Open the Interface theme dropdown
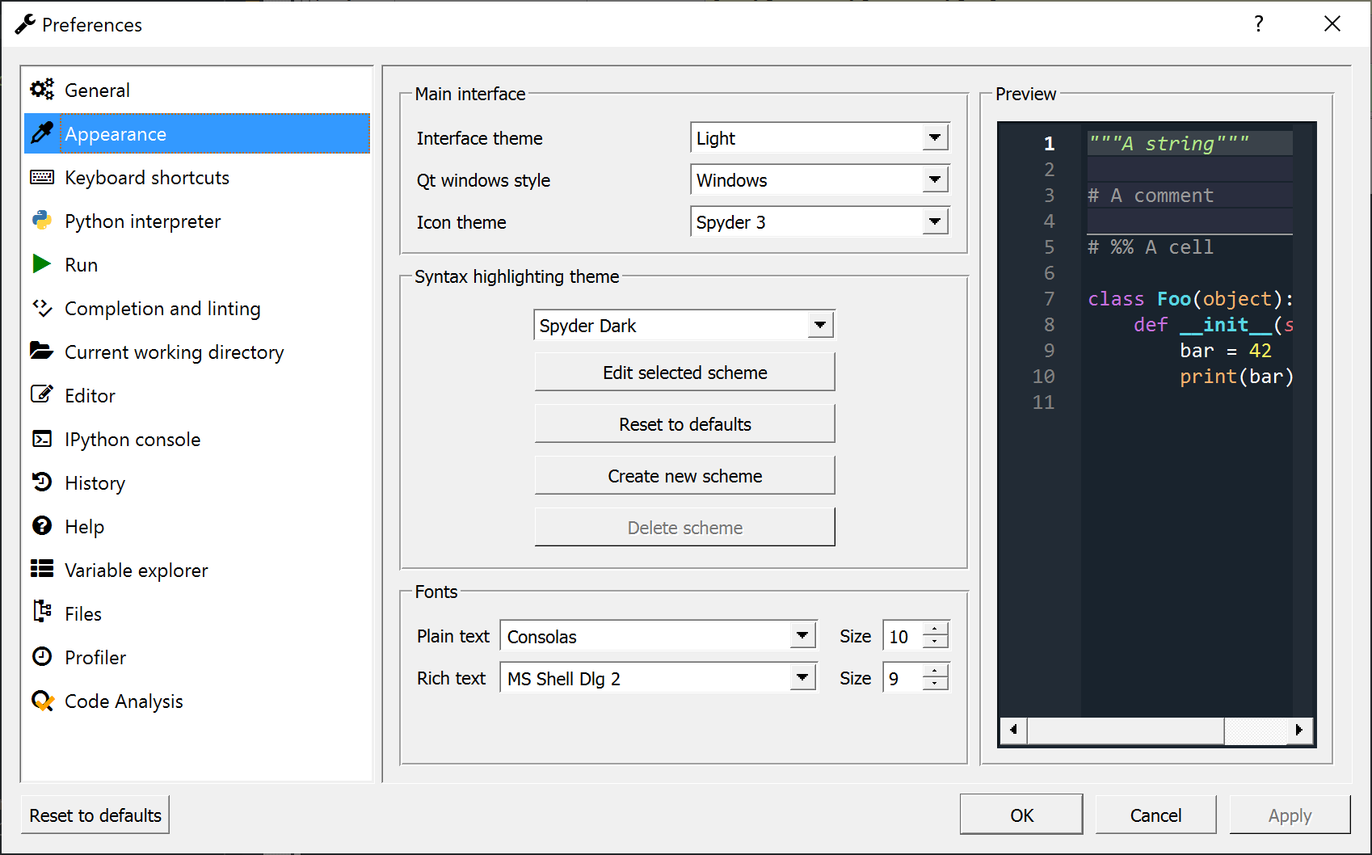Image resolution: width=1372 pixels, height=855 pixels. (819, 138)
